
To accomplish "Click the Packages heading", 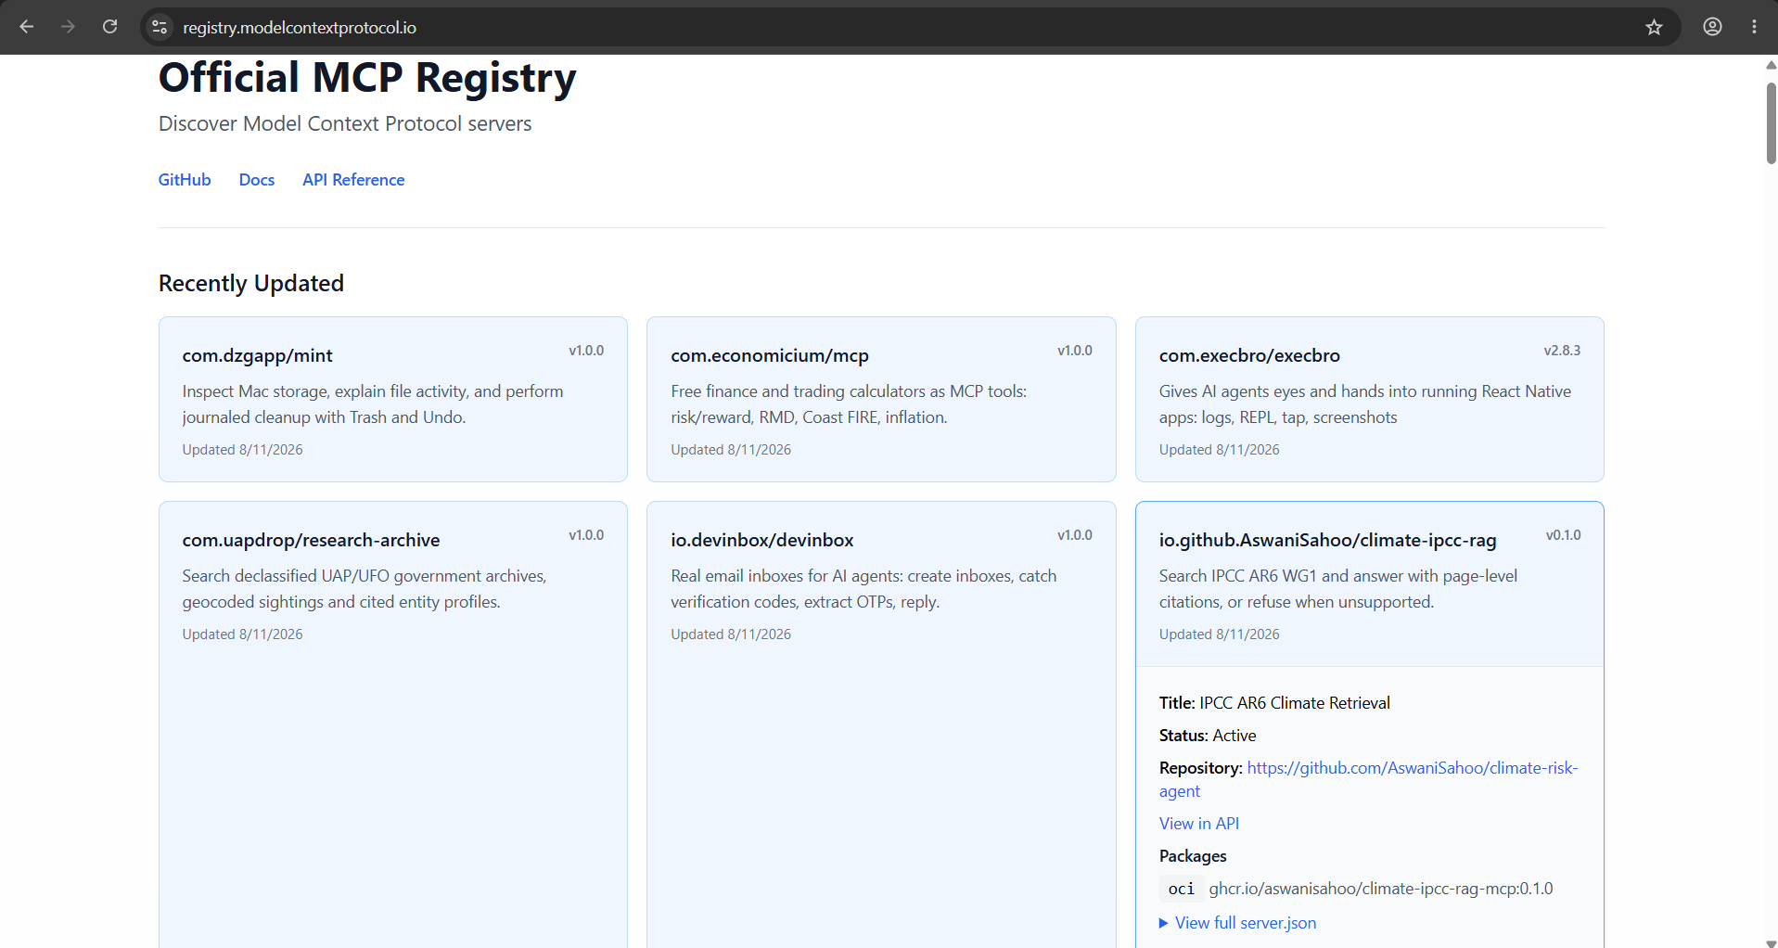I will point(1193,856).
